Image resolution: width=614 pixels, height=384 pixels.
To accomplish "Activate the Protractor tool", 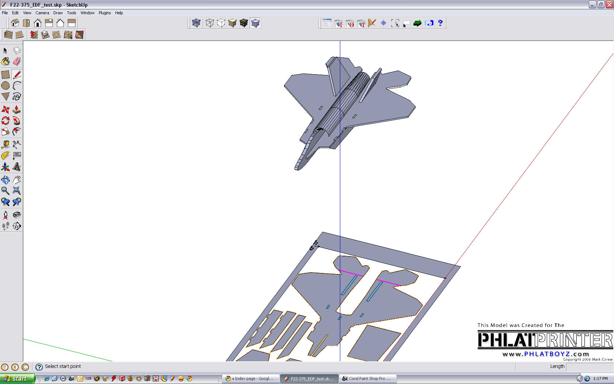I will click(5, 156).
